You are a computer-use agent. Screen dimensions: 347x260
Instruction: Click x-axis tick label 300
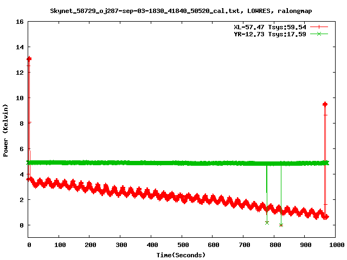click(x=121, y=245)
